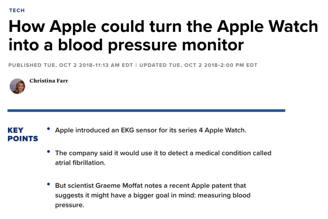Click the words 'atrial fibrillation'

[80, 163]
